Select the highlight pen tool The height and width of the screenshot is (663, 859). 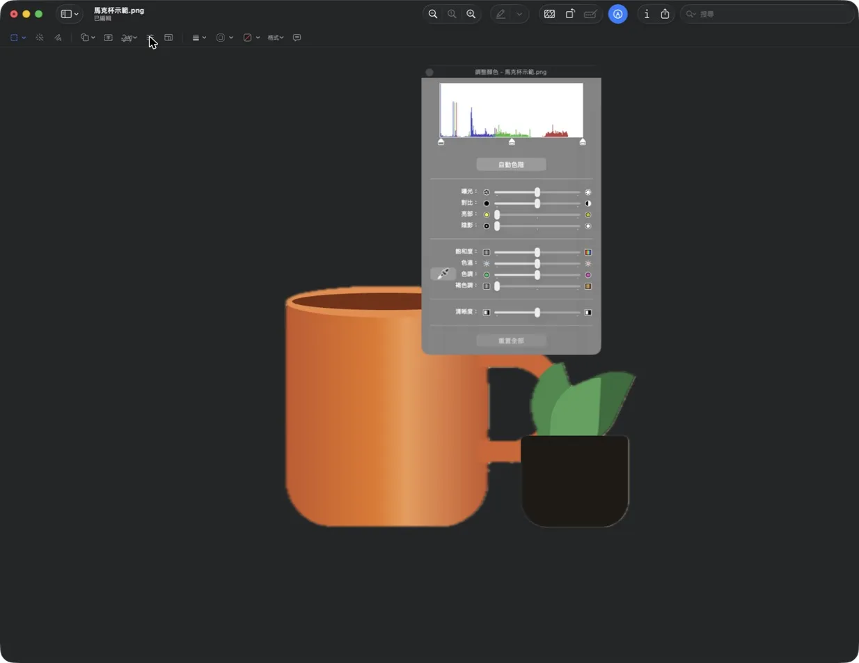[x=501, y=14]
